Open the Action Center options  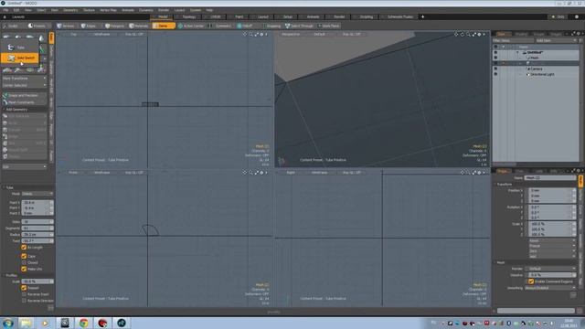pos(191,26)
